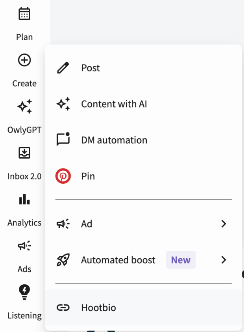This screenshot has width=244, height=332.
Task: Open the Inbox 2.0 tray icon
Action: (24, 153)
